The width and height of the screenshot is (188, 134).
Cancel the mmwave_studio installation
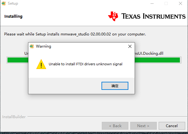click(x=172, y=126)
